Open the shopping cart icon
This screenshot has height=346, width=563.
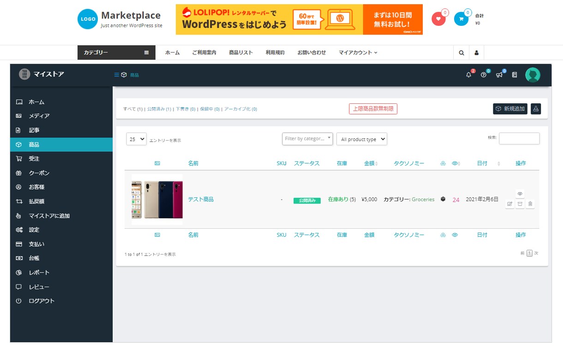461,19
